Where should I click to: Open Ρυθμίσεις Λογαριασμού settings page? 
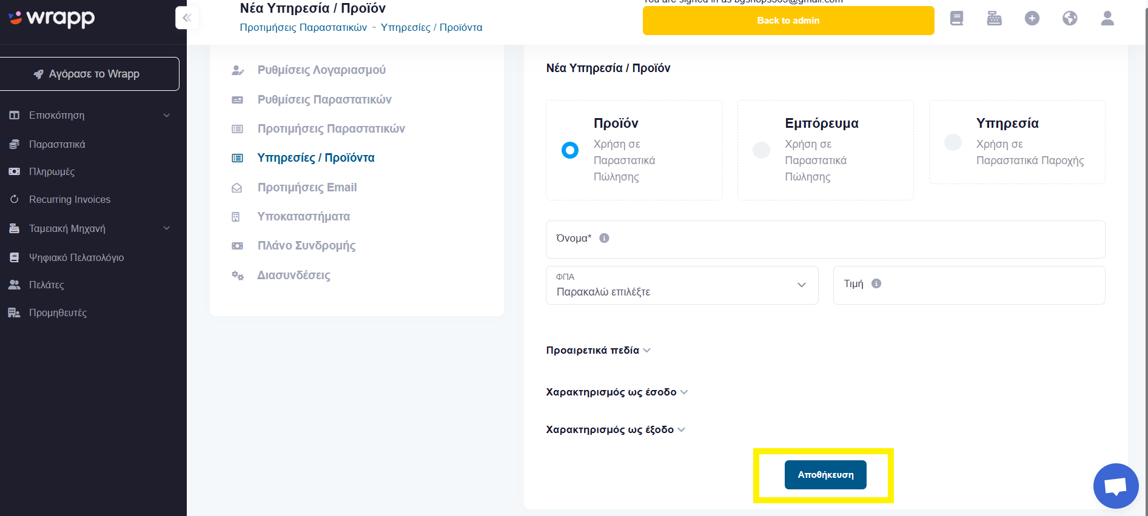pyautogui.click(x=321, y=70)
